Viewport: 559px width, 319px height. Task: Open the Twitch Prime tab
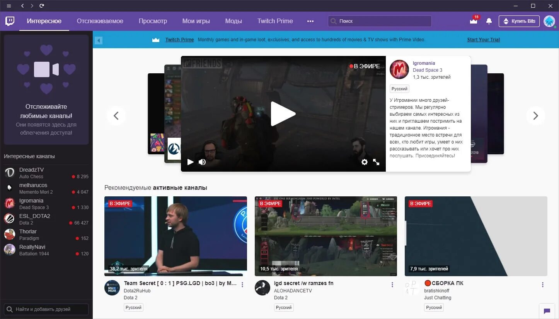point(275,21)
